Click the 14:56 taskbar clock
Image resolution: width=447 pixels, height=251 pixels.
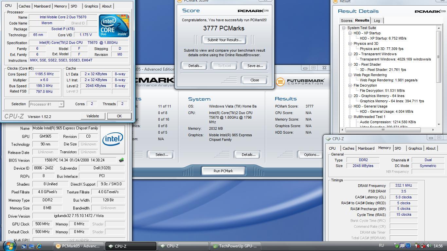click(438, 246)
